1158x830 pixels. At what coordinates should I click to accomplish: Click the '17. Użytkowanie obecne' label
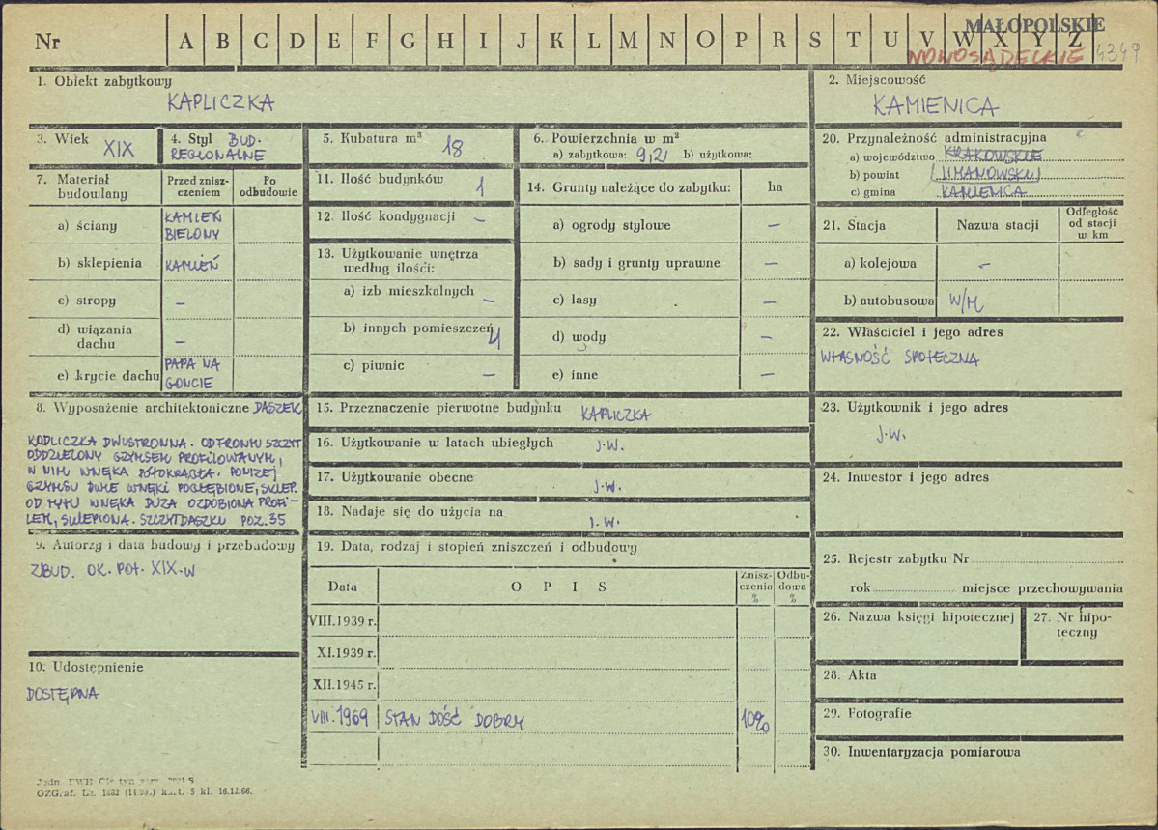(x=395, y=477)
